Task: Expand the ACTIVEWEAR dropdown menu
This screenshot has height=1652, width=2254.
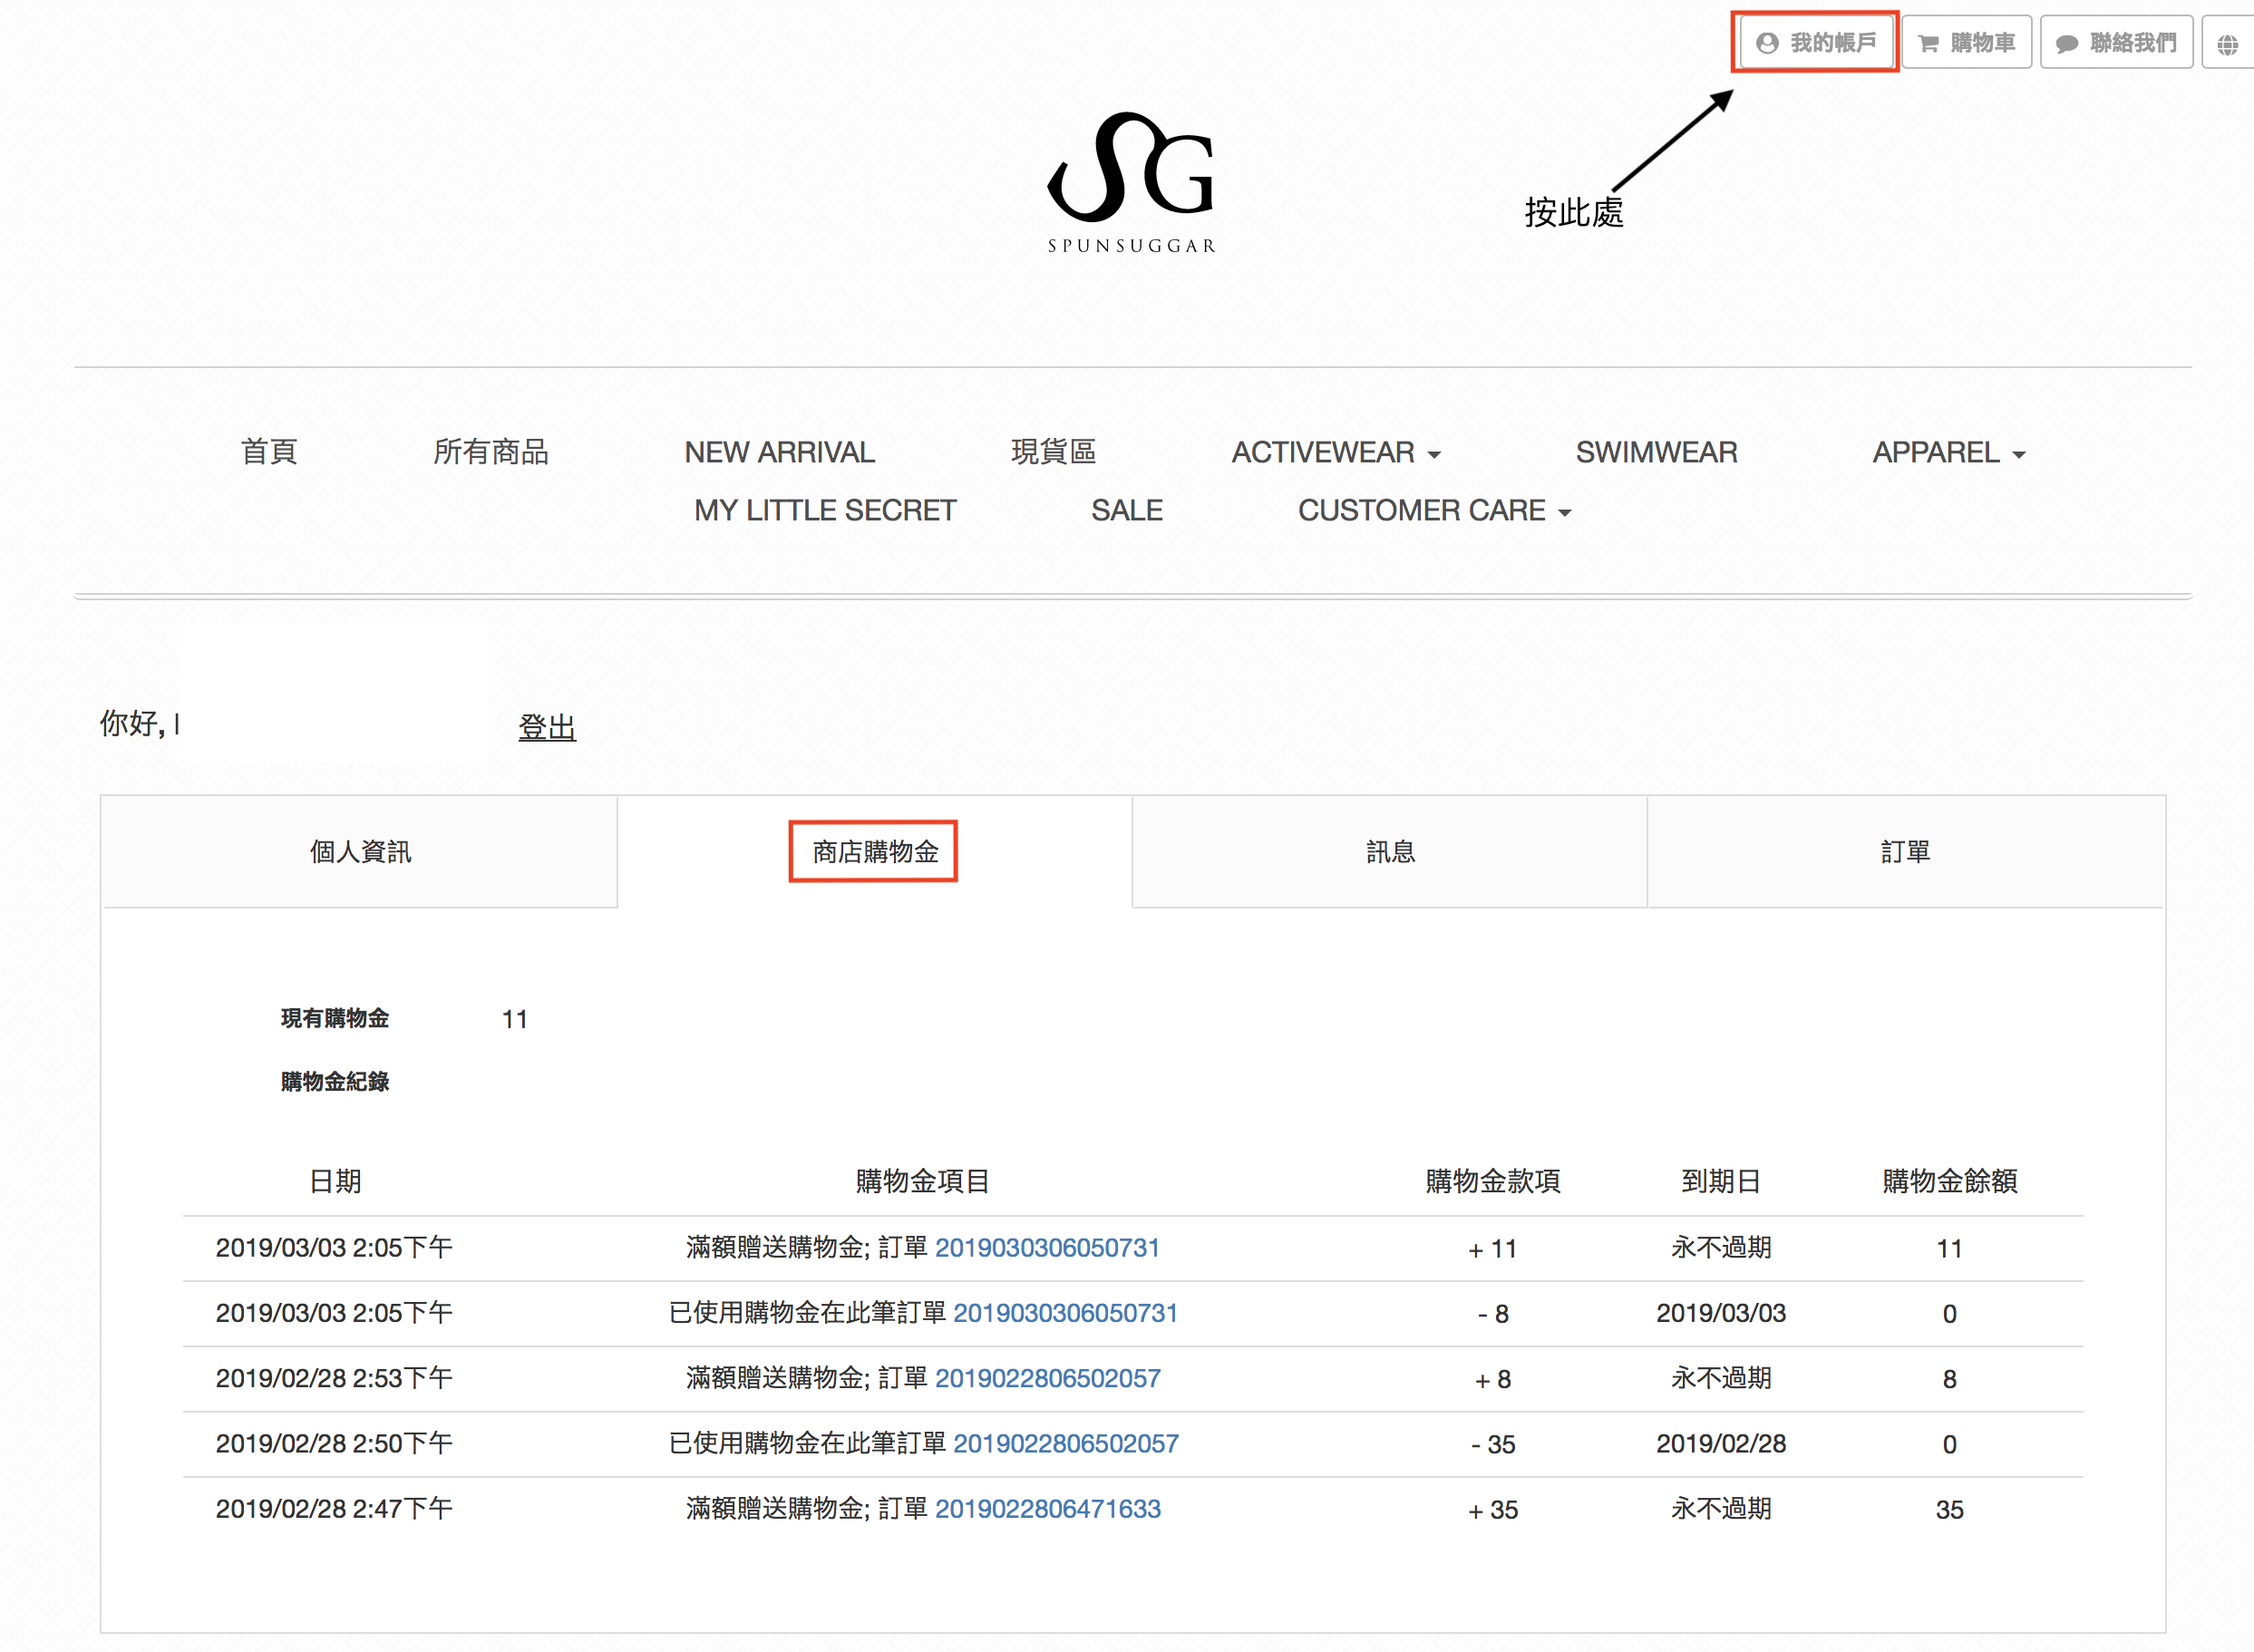Action: pos(1335,453)
